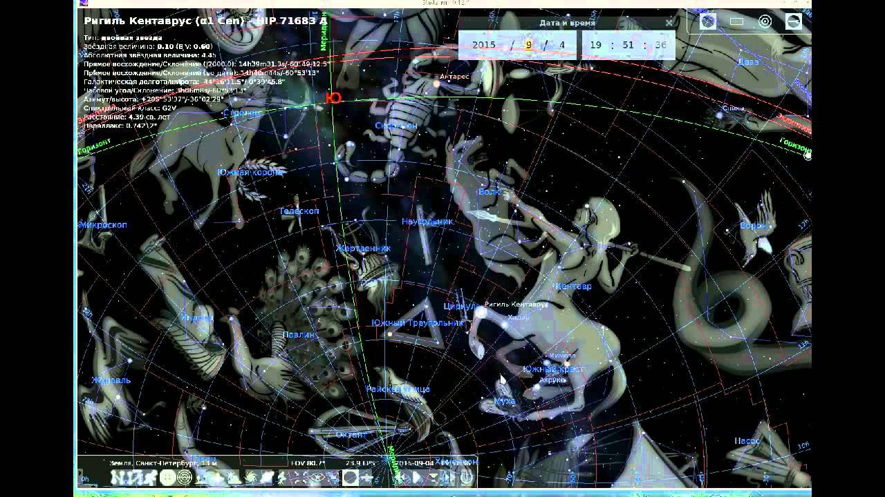Toggle the azimuthal grid button

point(185,477)
